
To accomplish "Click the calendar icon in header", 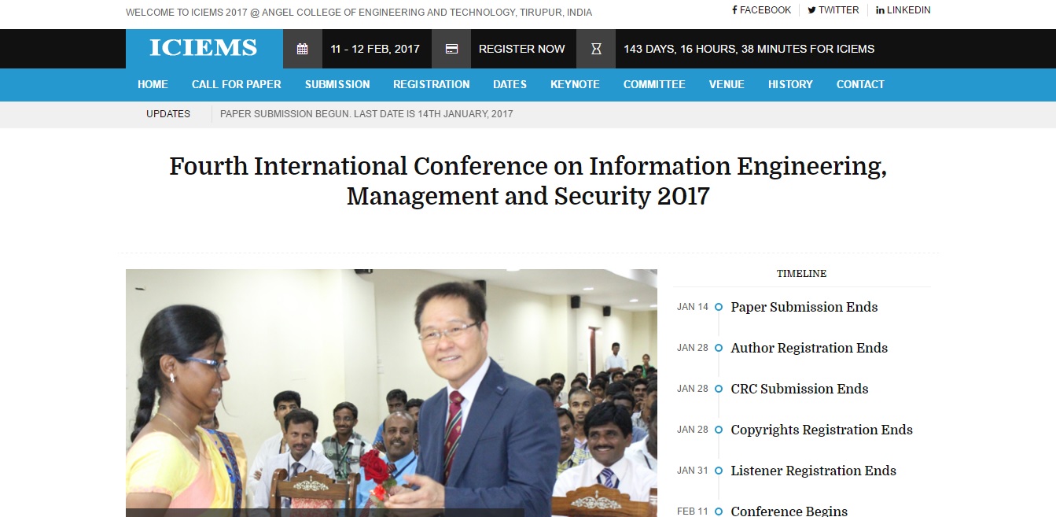I will [302, 49].
